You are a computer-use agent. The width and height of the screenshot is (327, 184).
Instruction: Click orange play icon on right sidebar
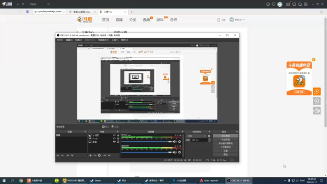pyautogui.click(x=316, y=91)
